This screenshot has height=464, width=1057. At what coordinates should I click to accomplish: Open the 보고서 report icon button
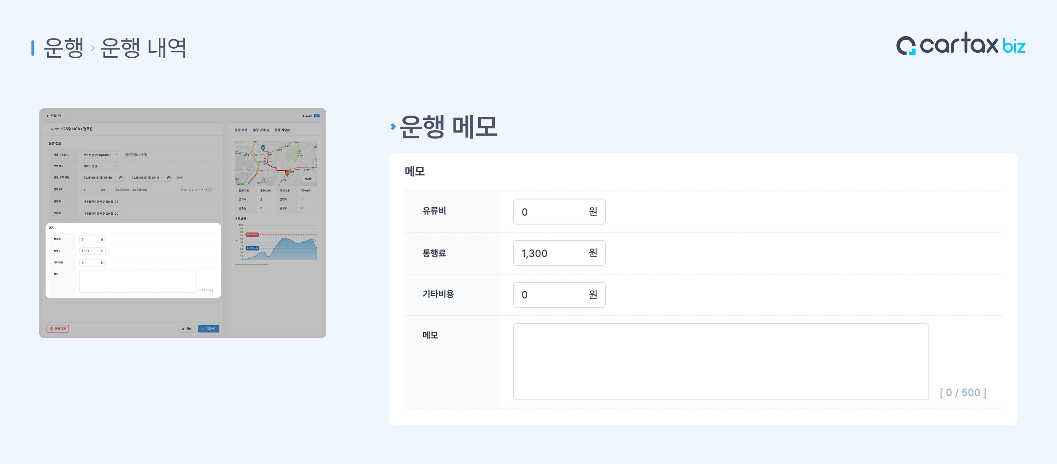(x=310, y=116)
